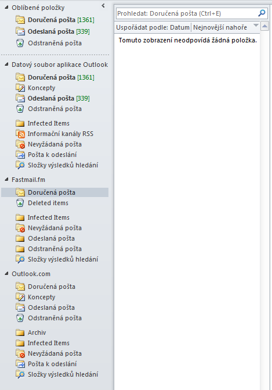The width and height of the screenshot is (272, 390).
Task: Open Deleted items trash icon under Fastmail.fm
Action: (20, 203)
